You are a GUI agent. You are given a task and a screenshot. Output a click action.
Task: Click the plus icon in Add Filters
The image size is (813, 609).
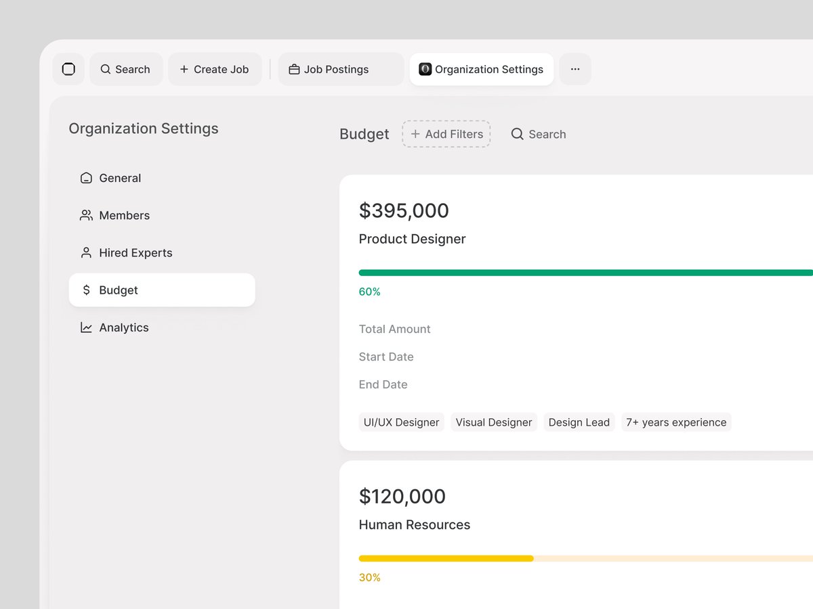[x=415, y=134]
